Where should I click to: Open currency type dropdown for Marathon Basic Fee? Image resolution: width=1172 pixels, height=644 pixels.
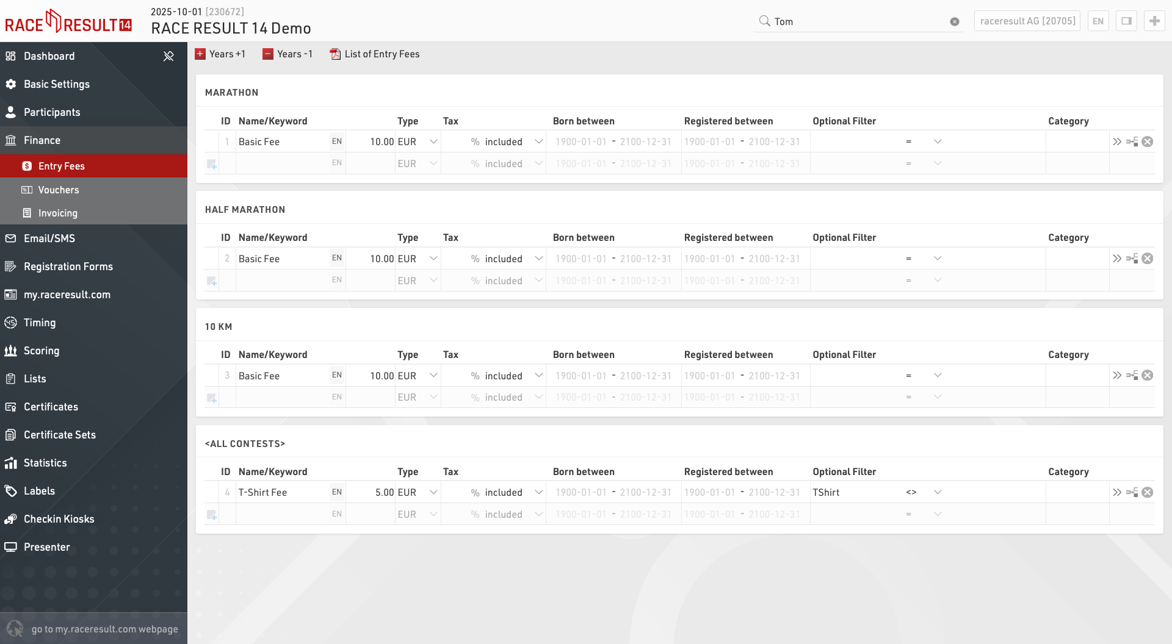click(433, 141)
